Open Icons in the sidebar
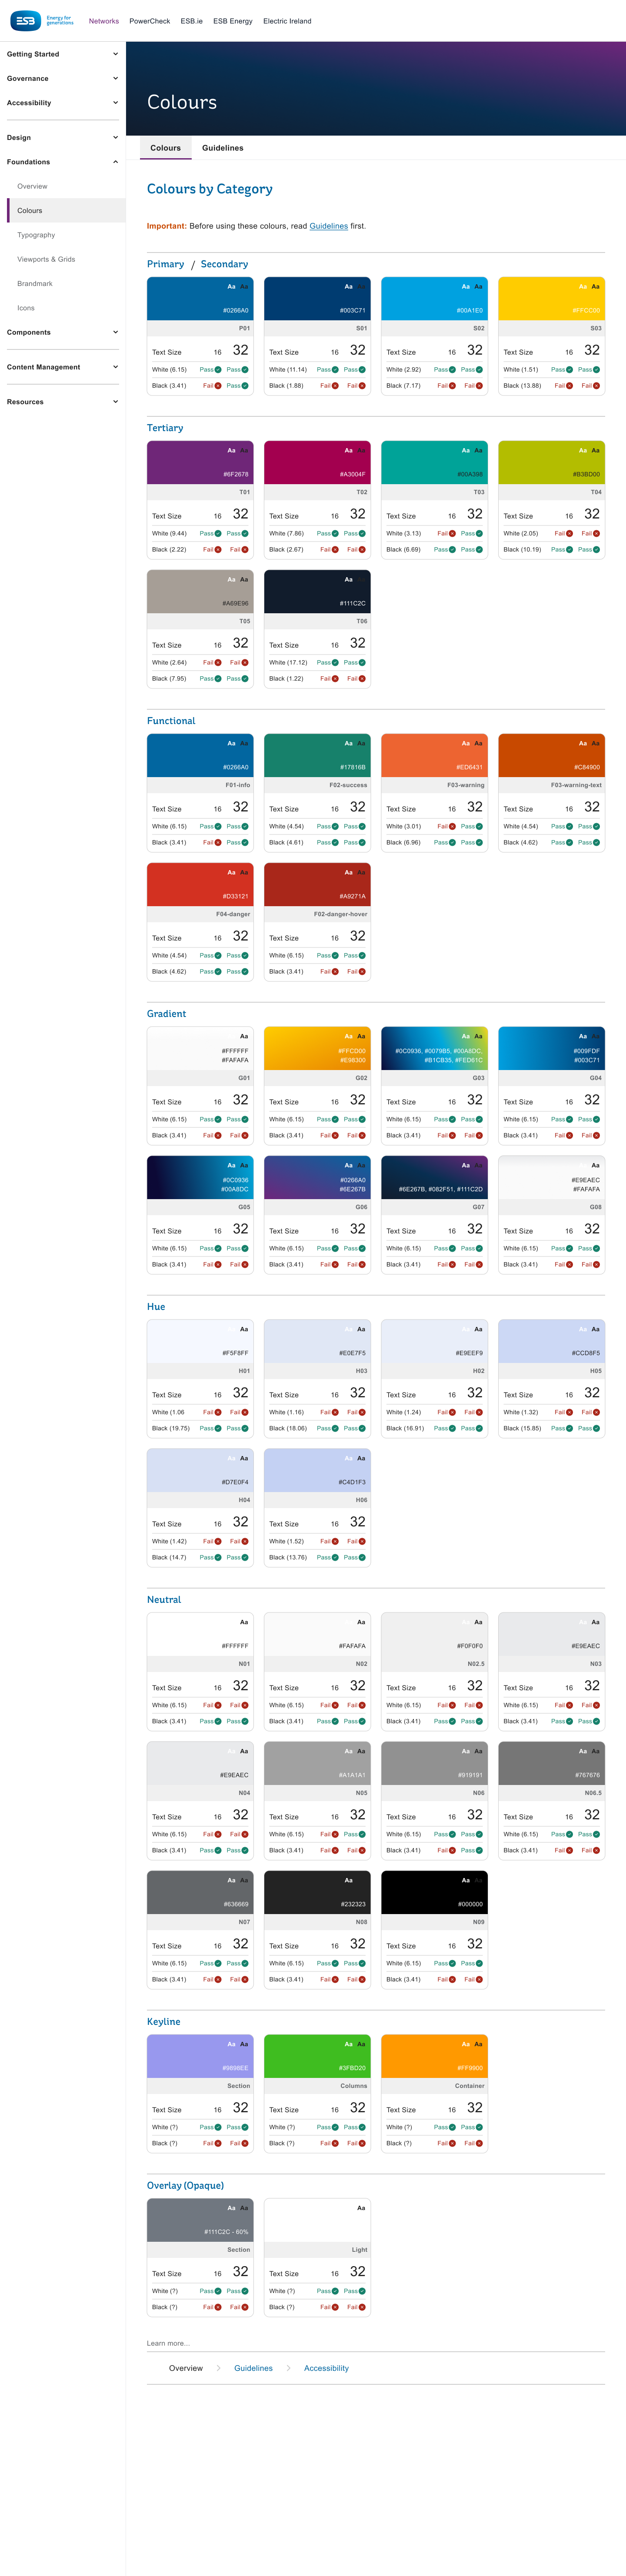 pos(26,308)
